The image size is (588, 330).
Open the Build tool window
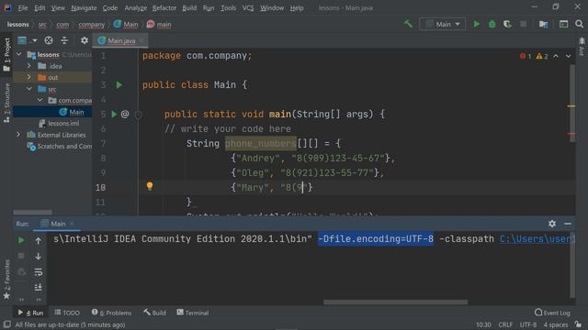pyautogui.click(x=154, y=313)
